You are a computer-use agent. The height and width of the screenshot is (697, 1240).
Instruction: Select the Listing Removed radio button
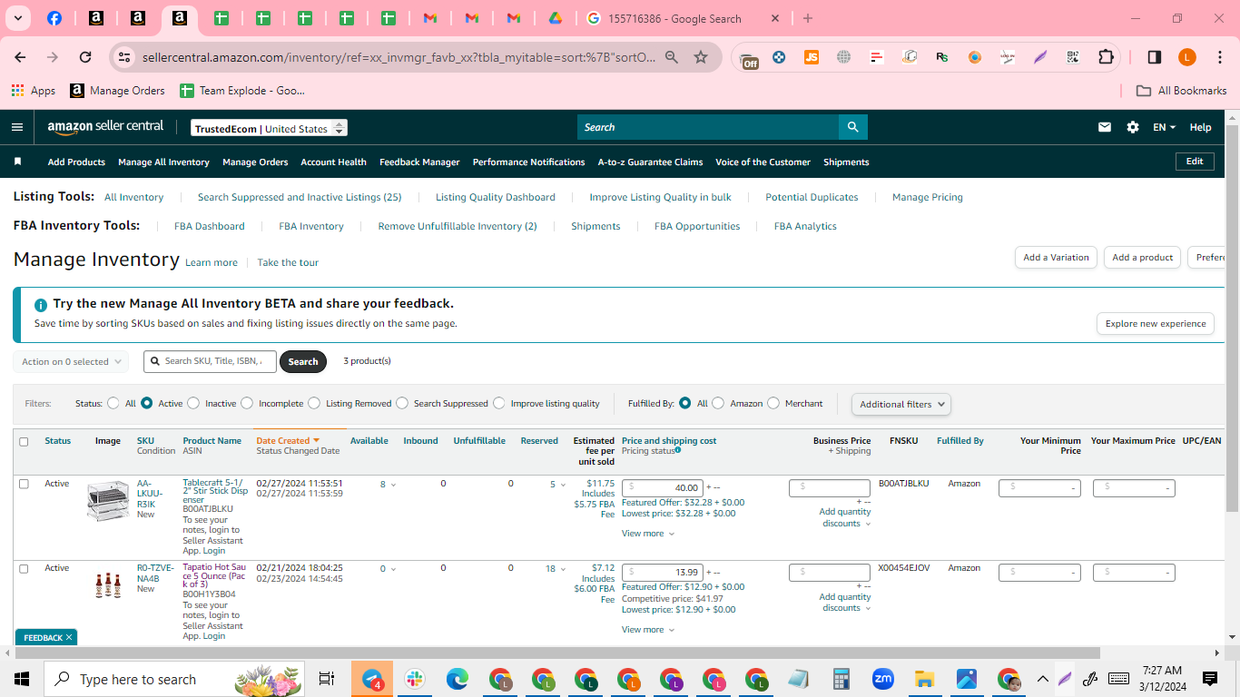314,404
